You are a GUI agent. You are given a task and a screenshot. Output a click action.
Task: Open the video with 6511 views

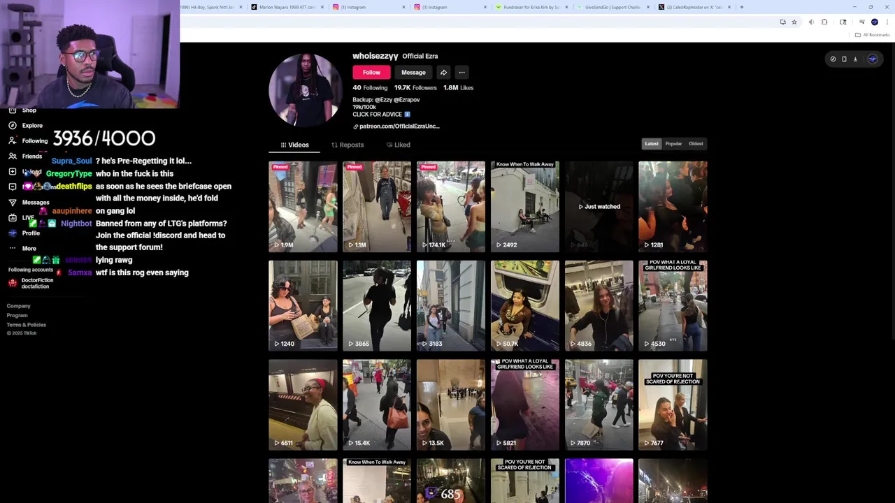tap(303, 404)
